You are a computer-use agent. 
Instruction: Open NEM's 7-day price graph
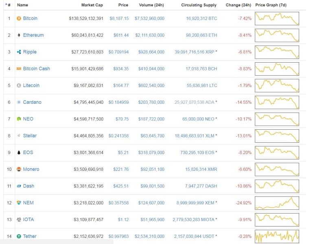pyautogui.click(x=277, y=203)
